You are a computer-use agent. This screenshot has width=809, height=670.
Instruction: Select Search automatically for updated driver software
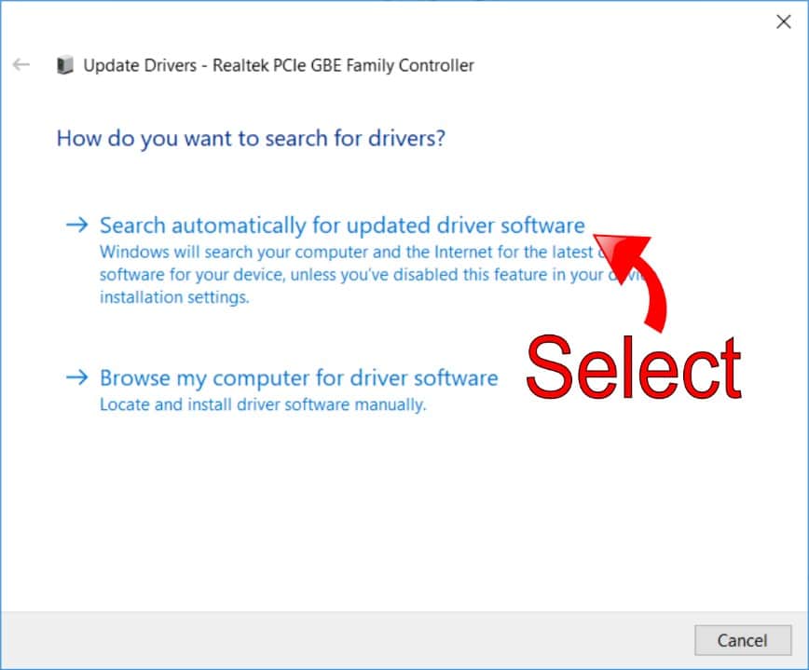pos(342,226)
